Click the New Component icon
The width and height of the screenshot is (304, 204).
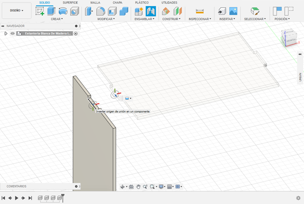pos(139,11)
